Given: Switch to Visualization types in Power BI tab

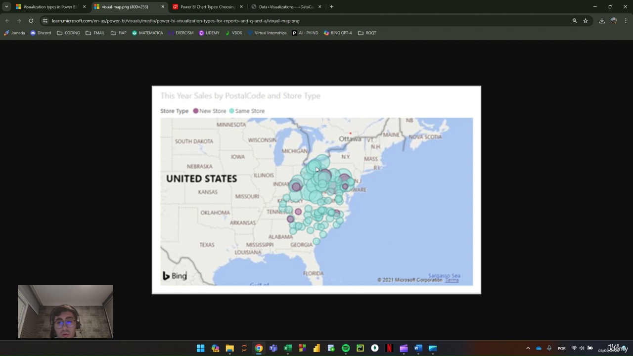Looking at the screenshot, I should 50,7.
